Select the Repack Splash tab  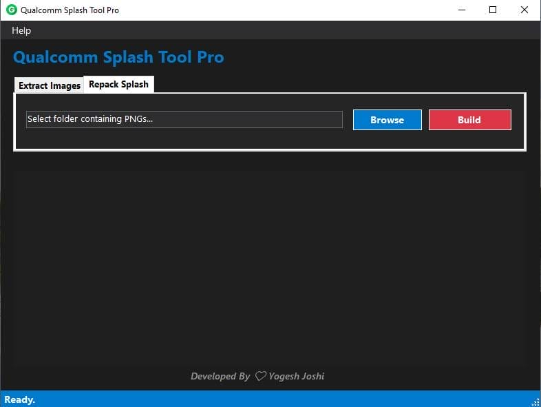click(x=118, y=84)
